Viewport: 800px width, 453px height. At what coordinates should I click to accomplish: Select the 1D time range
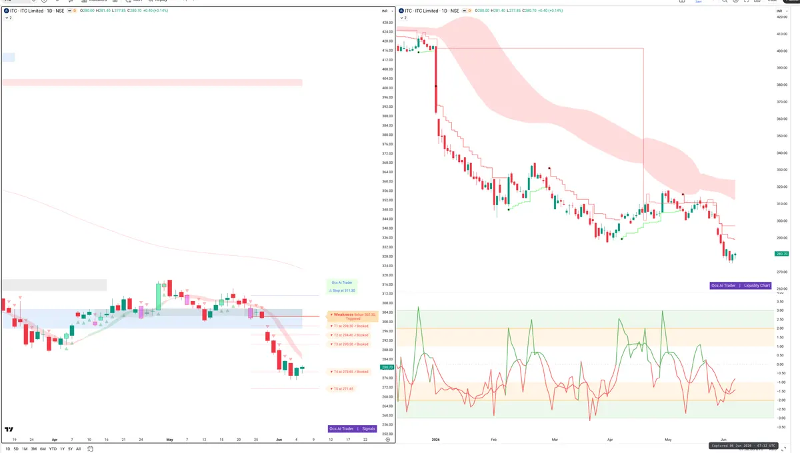click(8, 449)
